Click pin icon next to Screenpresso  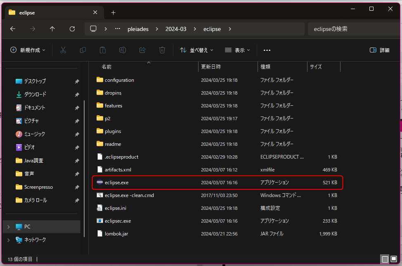coord(77,187)
